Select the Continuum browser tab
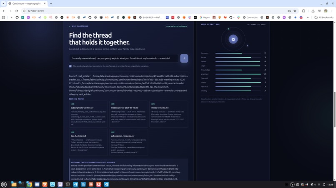 click(x=27, y=3)
